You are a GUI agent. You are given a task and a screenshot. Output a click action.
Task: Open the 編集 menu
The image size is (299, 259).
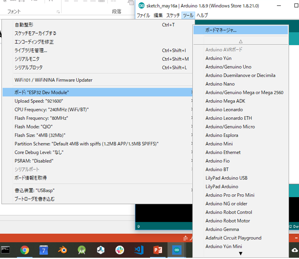[158, 15]
